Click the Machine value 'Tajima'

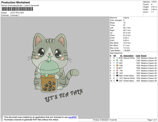click(x=126, y=18)
